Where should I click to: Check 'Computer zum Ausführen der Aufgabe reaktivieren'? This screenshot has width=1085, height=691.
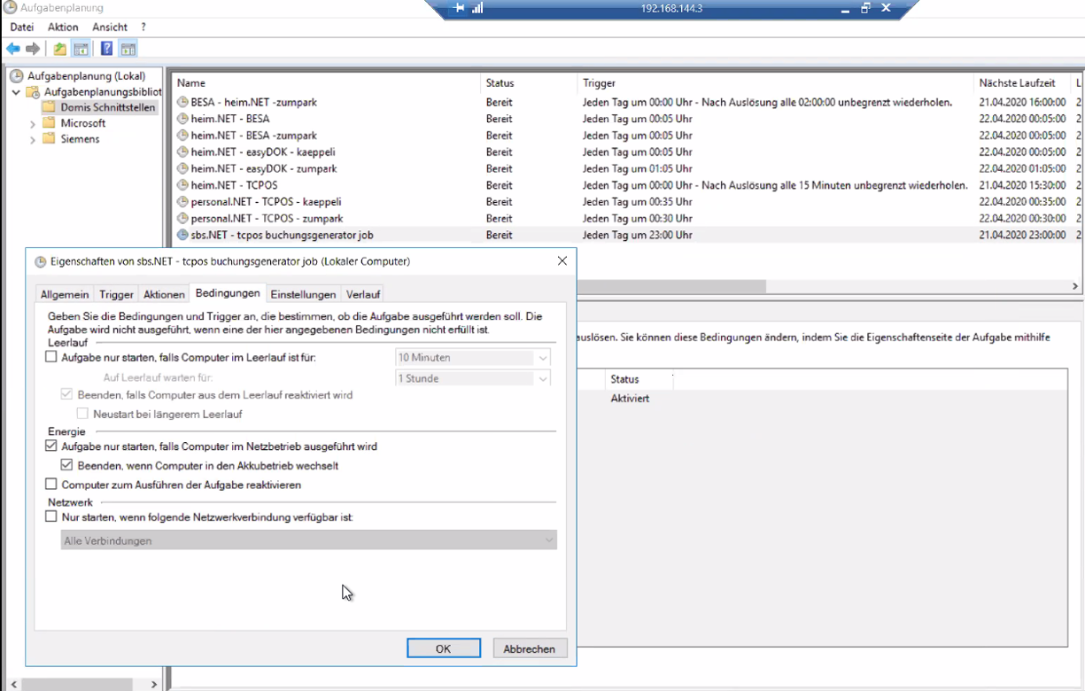(50, 485)
